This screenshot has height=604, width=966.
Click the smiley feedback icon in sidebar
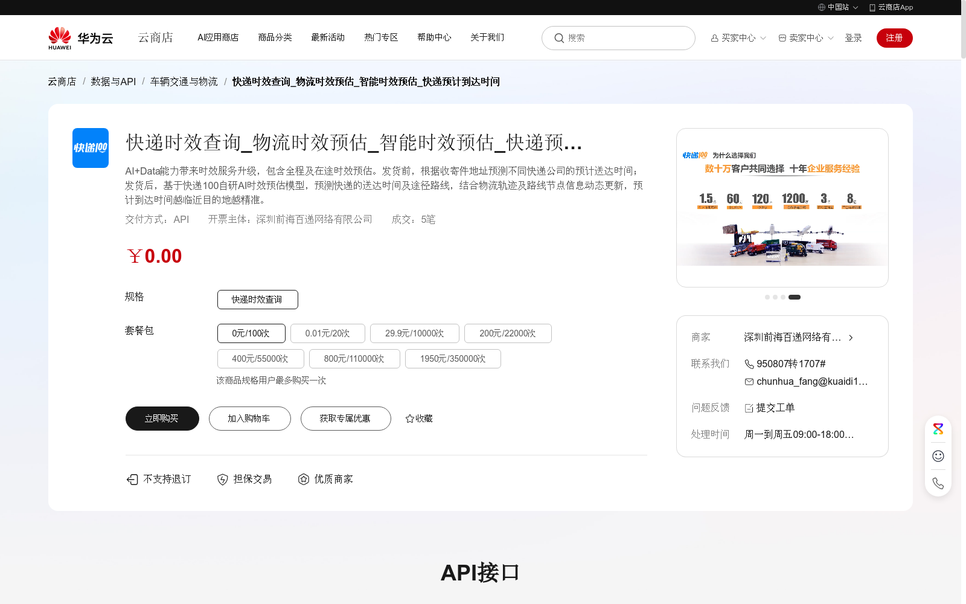(938, 456)
